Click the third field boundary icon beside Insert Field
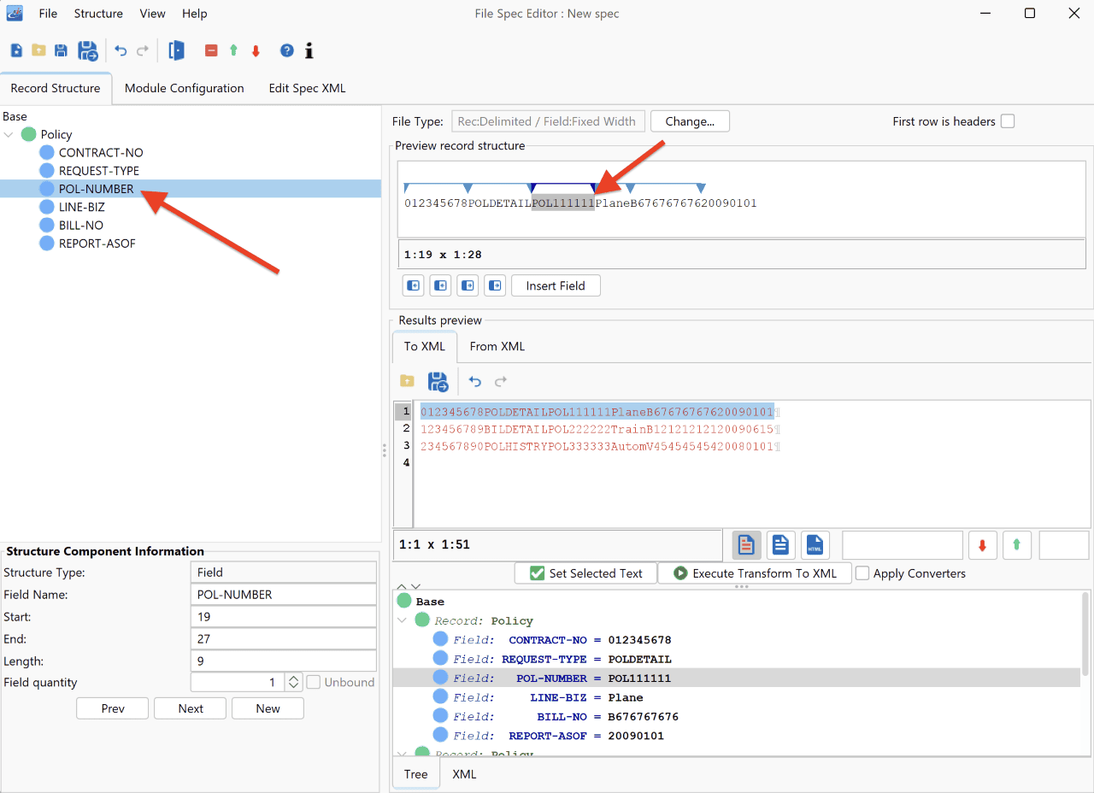This screenshot has height=793, width=1094. [468, 285]
